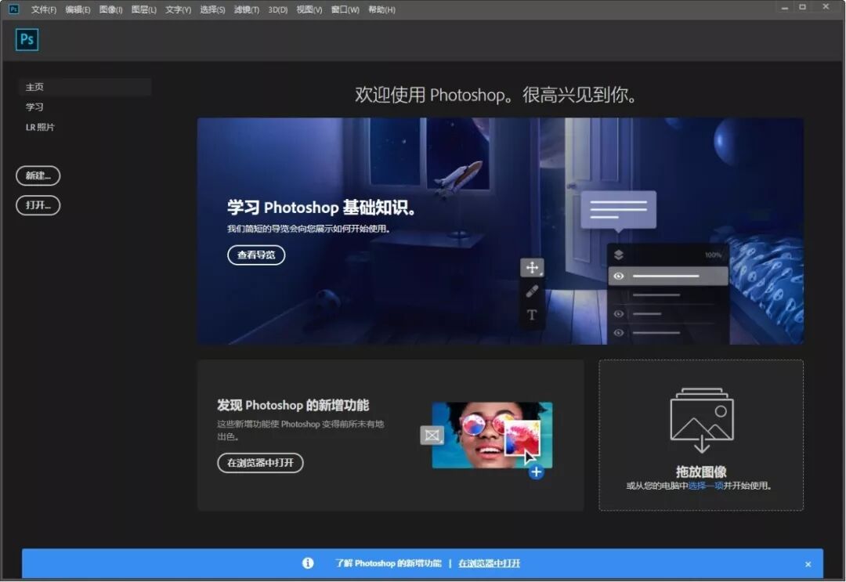Image resolution: width=846 pixels, height=582 pixels.
Task: Click the 新建 button
Action: 38,175
